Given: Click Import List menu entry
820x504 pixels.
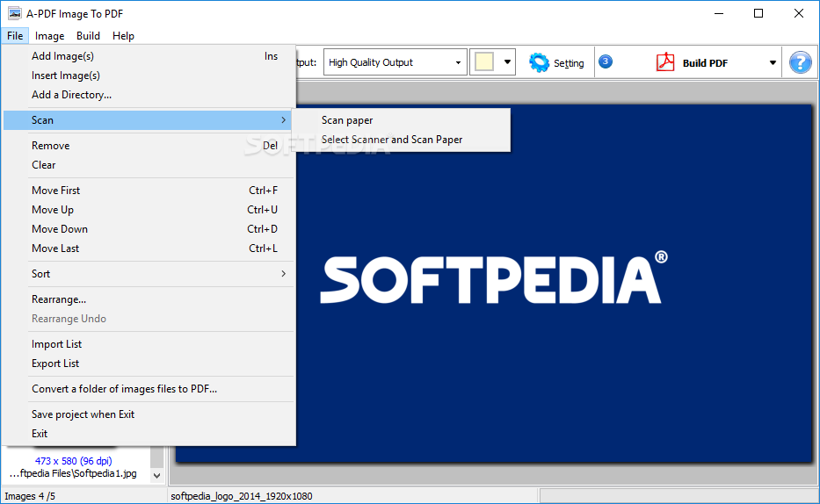Looking at the screenshot, I should 149,343.
